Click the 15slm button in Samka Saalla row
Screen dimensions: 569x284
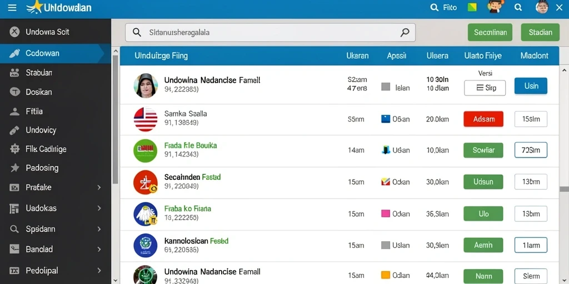[x=531, y=119]
